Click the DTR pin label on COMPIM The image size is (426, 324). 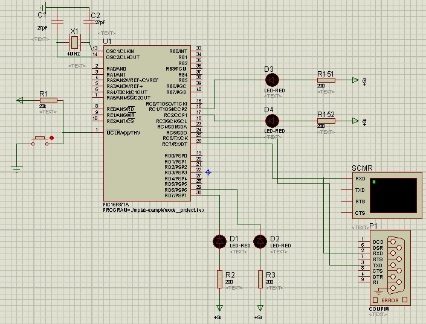tap(378, 277)
